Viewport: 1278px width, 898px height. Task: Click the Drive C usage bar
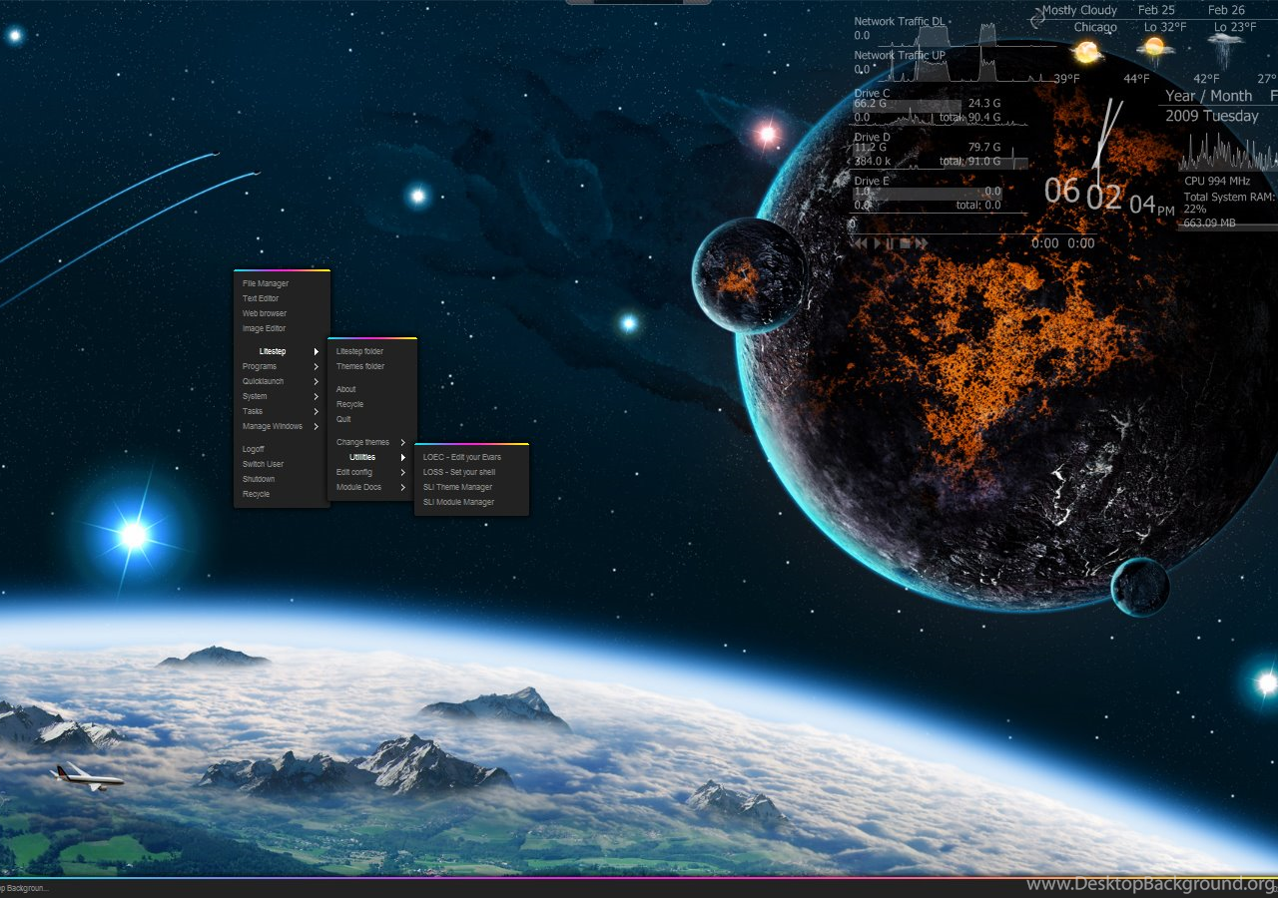pyautogui.click(x=907, y=104)
